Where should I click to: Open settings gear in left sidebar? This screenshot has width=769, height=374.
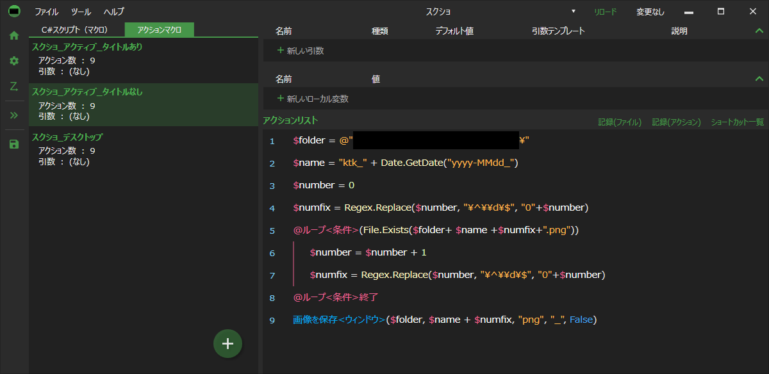(14, 61)
